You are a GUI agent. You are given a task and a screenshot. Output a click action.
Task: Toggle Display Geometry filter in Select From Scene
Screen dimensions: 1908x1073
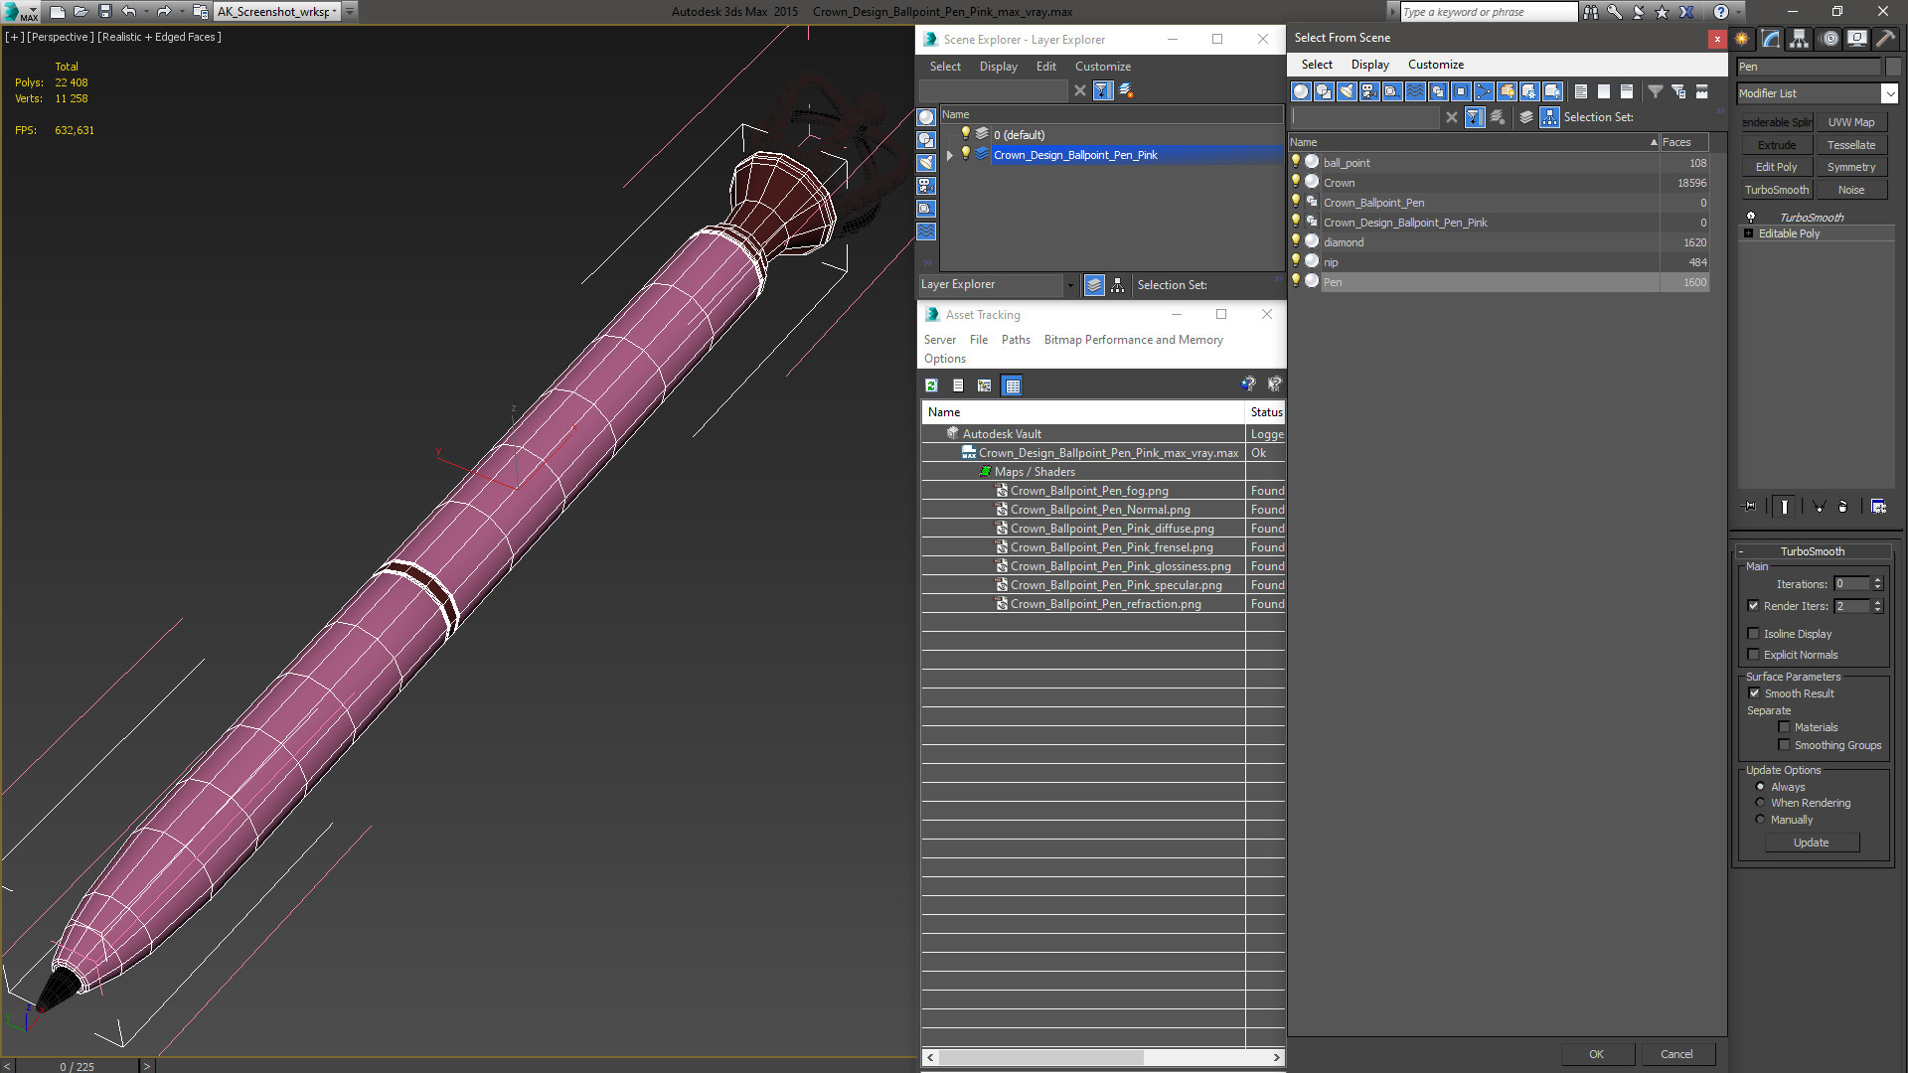point(1301,91)
